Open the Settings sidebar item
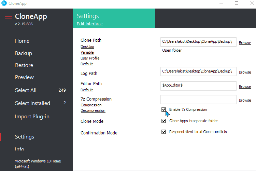 click(25, 137)
